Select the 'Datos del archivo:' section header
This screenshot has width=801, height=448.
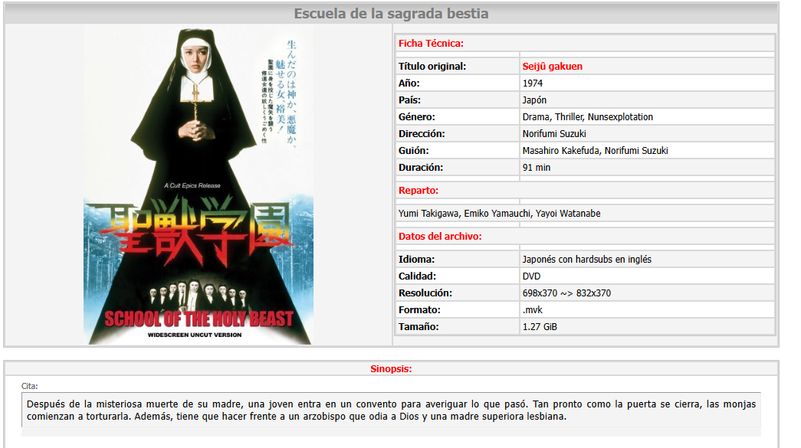pyautogui.click(x=440, y=237)
